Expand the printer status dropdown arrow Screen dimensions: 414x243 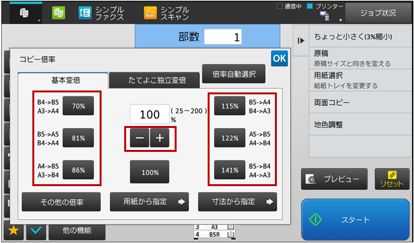[341, 20]
